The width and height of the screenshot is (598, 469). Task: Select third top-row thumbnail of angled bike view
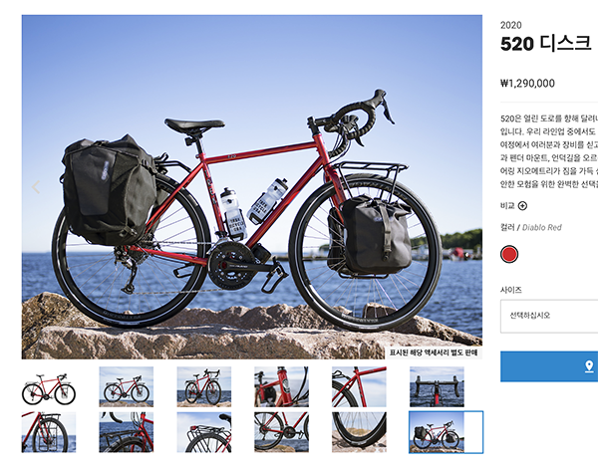click(x=204, y=386)
